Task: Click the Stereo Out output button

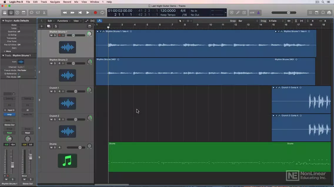Action: click(x=9, y=125)
